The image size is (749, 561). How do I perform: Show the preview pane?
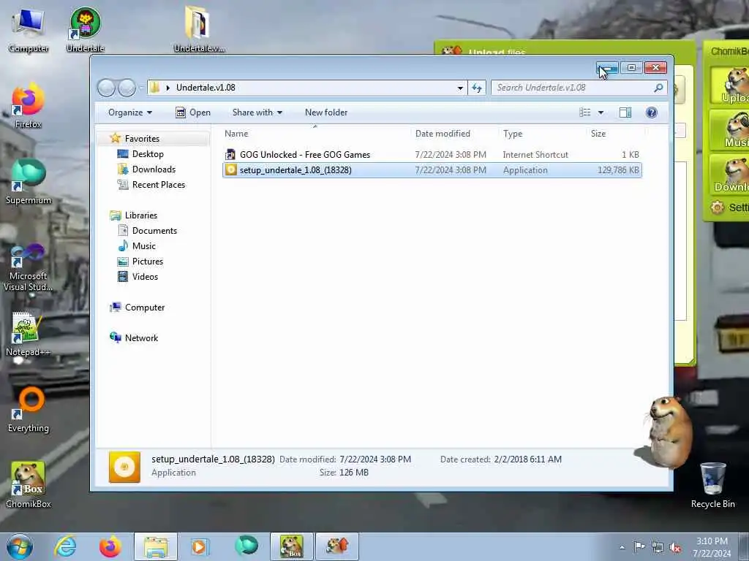pos(625,112)
